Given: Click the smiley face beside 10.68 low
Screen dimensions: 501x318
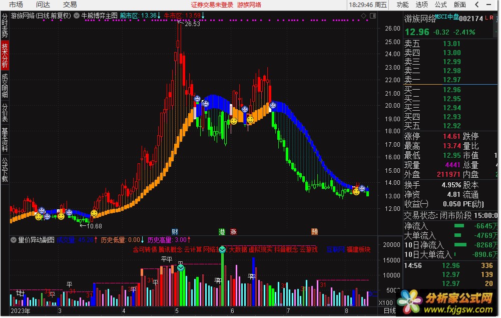Looking at the screenshot, I should 94,213.
